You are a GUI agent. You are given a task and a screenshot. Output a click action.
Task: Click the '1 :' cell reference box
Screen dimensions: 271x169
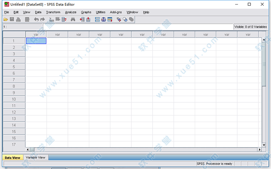(x=23, y=27)
